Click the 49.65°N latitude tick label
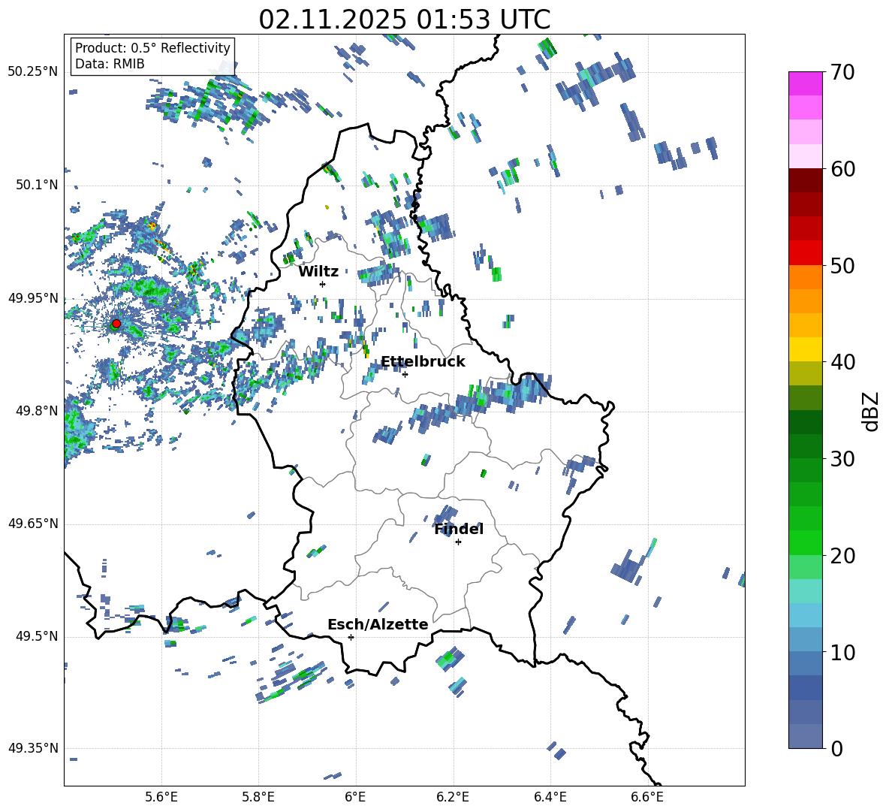The height and width of the screenshot is (812, 889). tap(33, 524)
